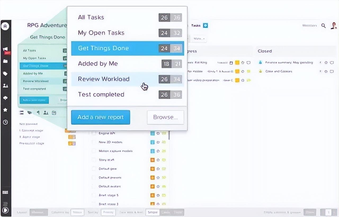Open comments on Finance summary: May pending
Viewport: 339px width, 217px height.
pyautogui.click(x=332, y=63)
